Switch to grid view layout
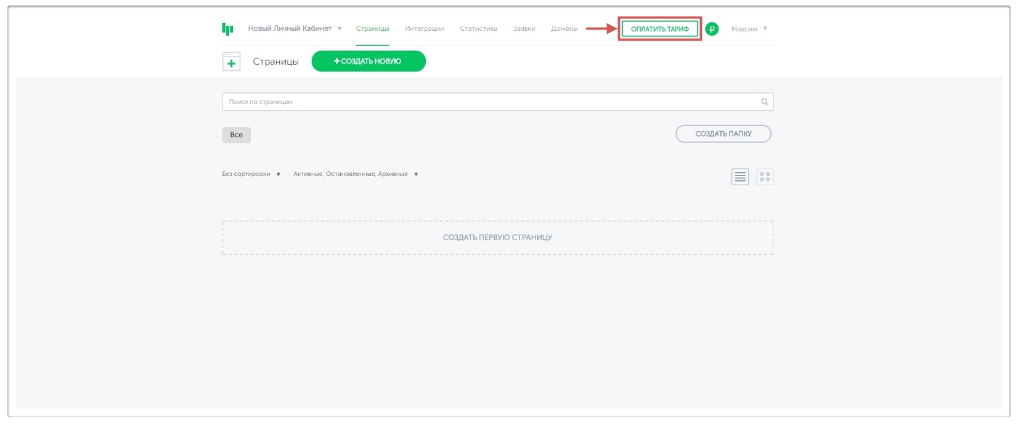Screen dimensions: 1018x429 [x=765, y=177]
